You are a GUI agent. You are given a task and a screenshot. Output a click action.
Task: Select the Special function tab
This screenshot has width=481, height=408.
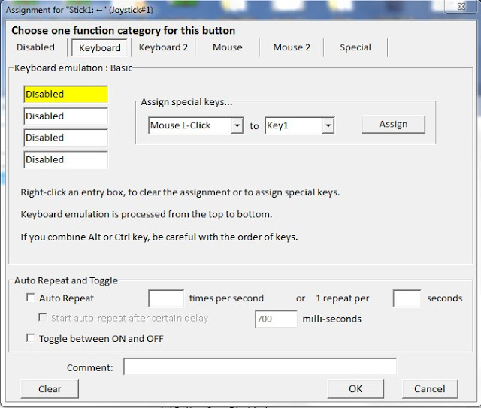coord(355,47)
